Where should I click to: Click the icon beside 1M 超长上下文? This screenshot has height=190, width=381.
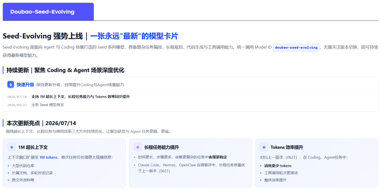click(x=11, y=147)
